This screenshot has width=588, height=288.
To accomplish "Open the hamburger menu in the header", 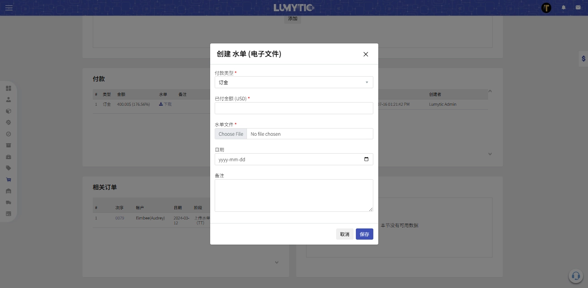I will pyautogui.click(x=9, y=8).
